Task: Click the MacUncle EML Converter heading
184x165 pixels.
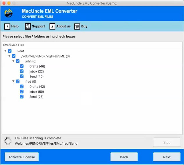Action: coord(50,11)
